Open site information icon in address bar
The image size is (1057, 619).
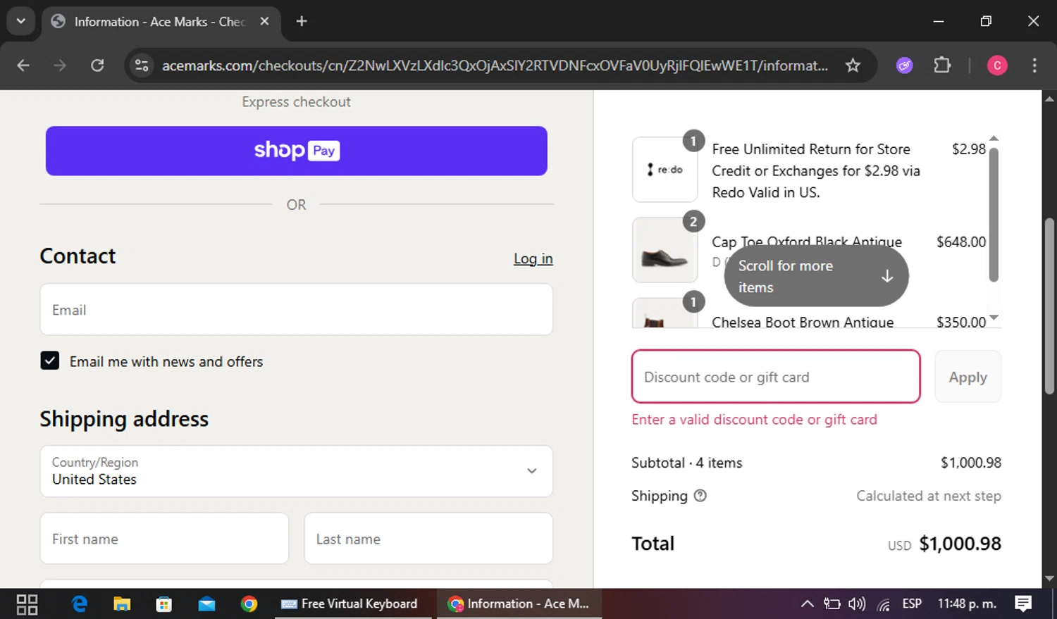(x=142, y=65)
